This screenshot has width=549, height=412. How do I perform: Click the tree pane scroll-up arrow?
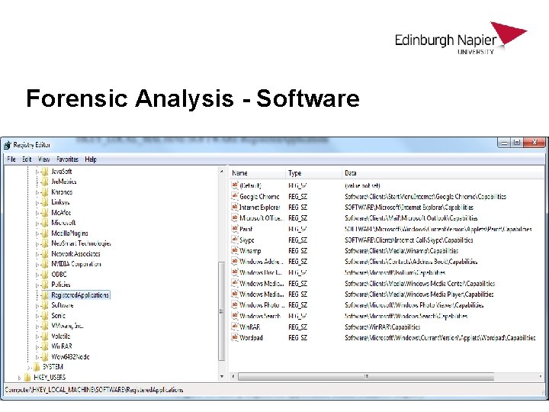pos(221,172)
